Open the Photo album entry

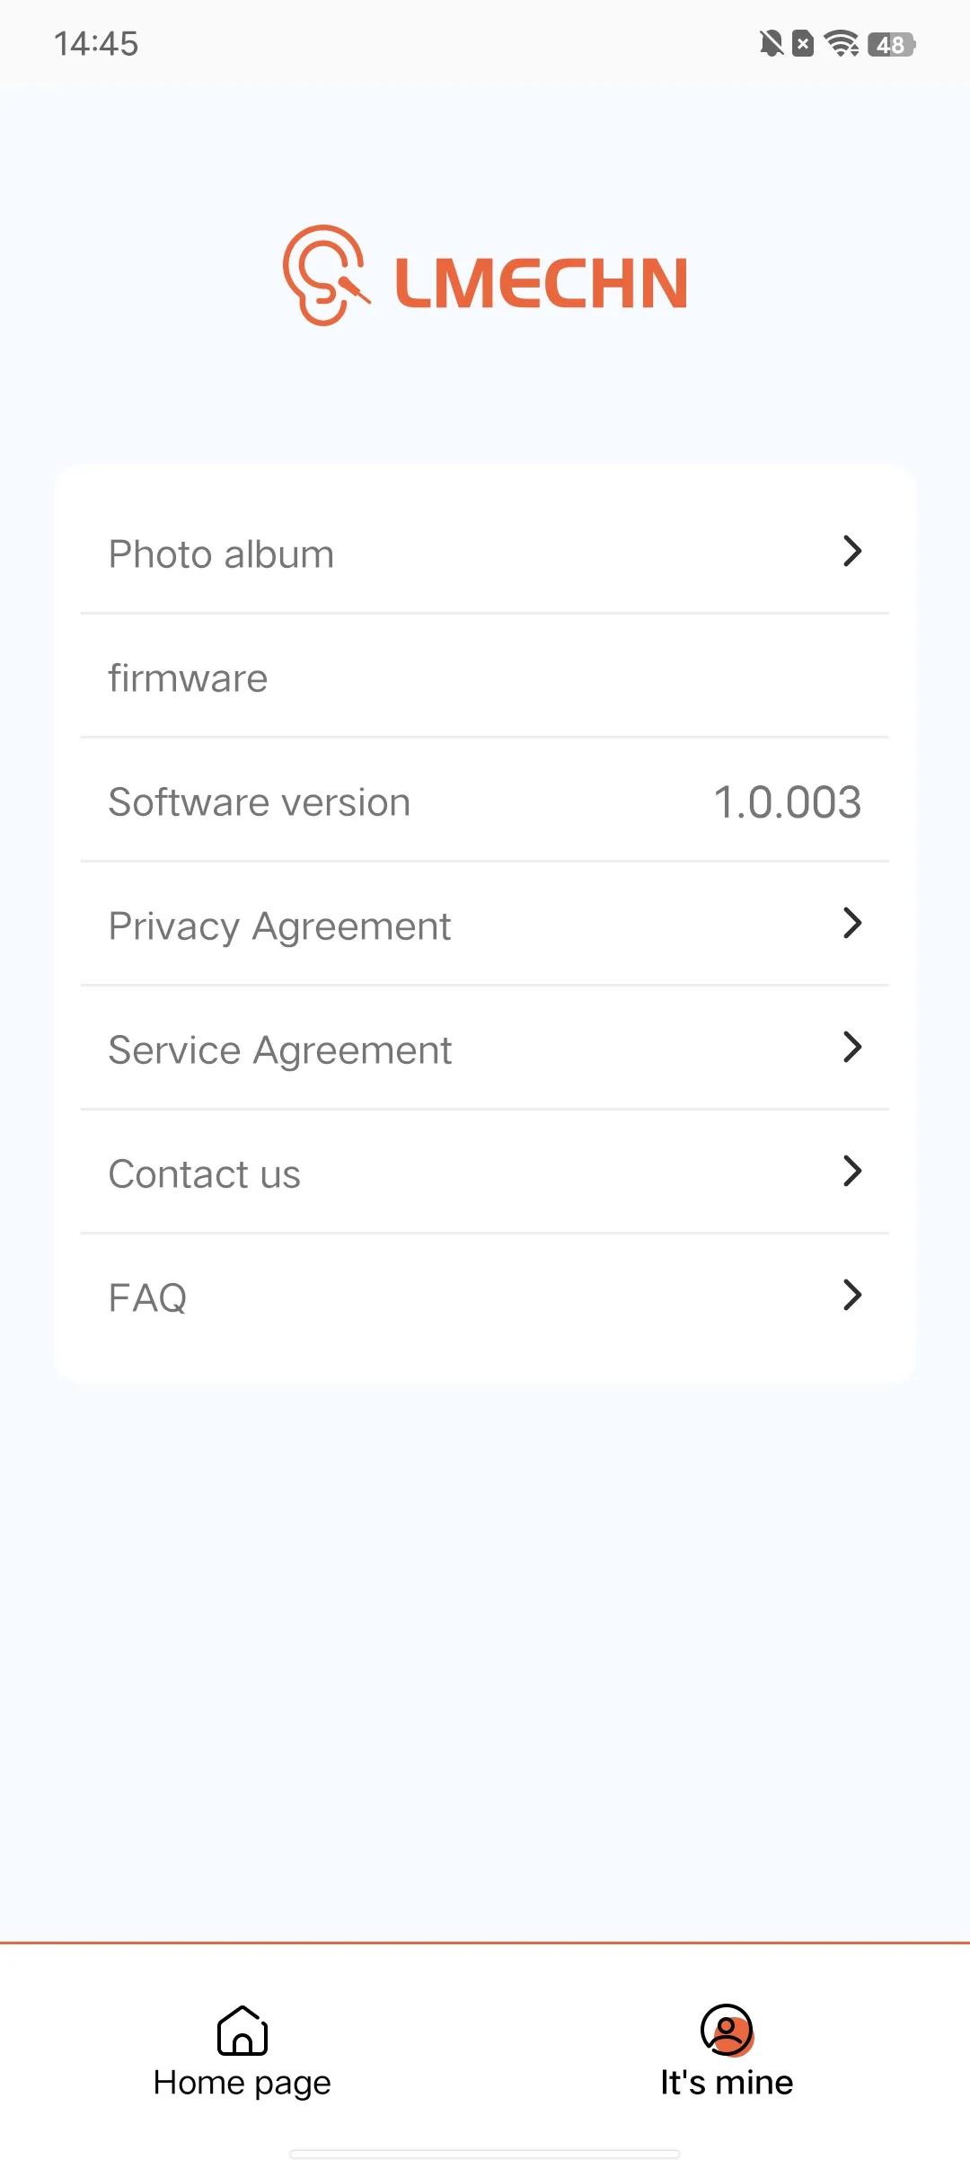click(x=221, y=554)
